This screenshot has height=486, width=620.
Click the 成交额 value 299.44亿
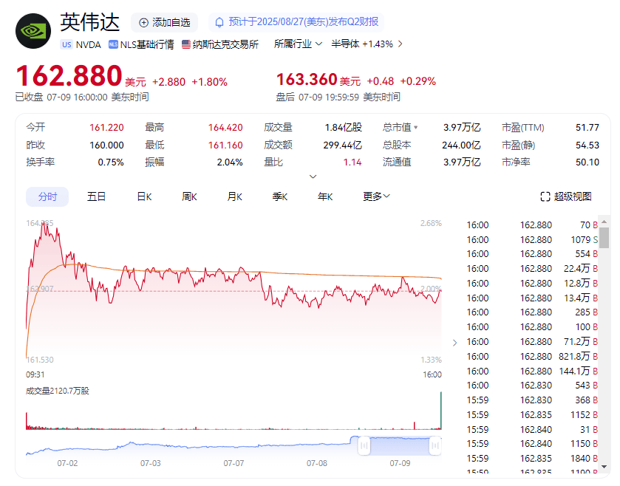[x=342, y=145]
